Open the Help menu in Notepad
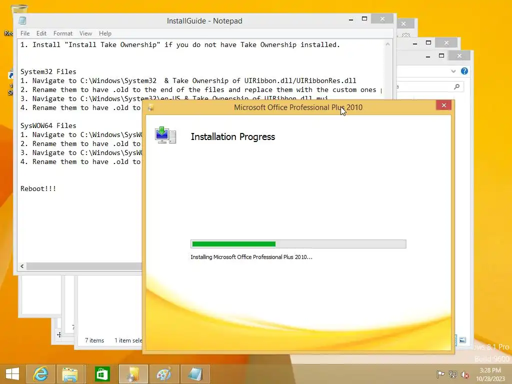The image size is (512, 384). 105,33
